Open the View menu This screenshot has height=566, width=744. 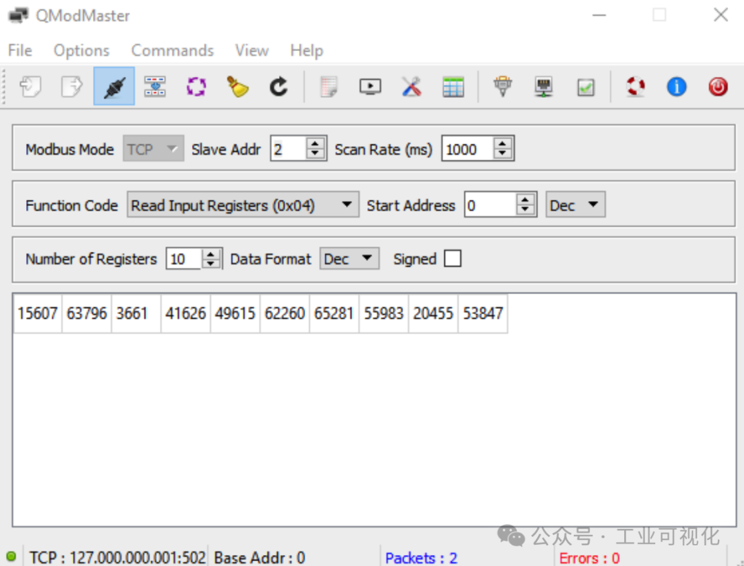point(252,50)
